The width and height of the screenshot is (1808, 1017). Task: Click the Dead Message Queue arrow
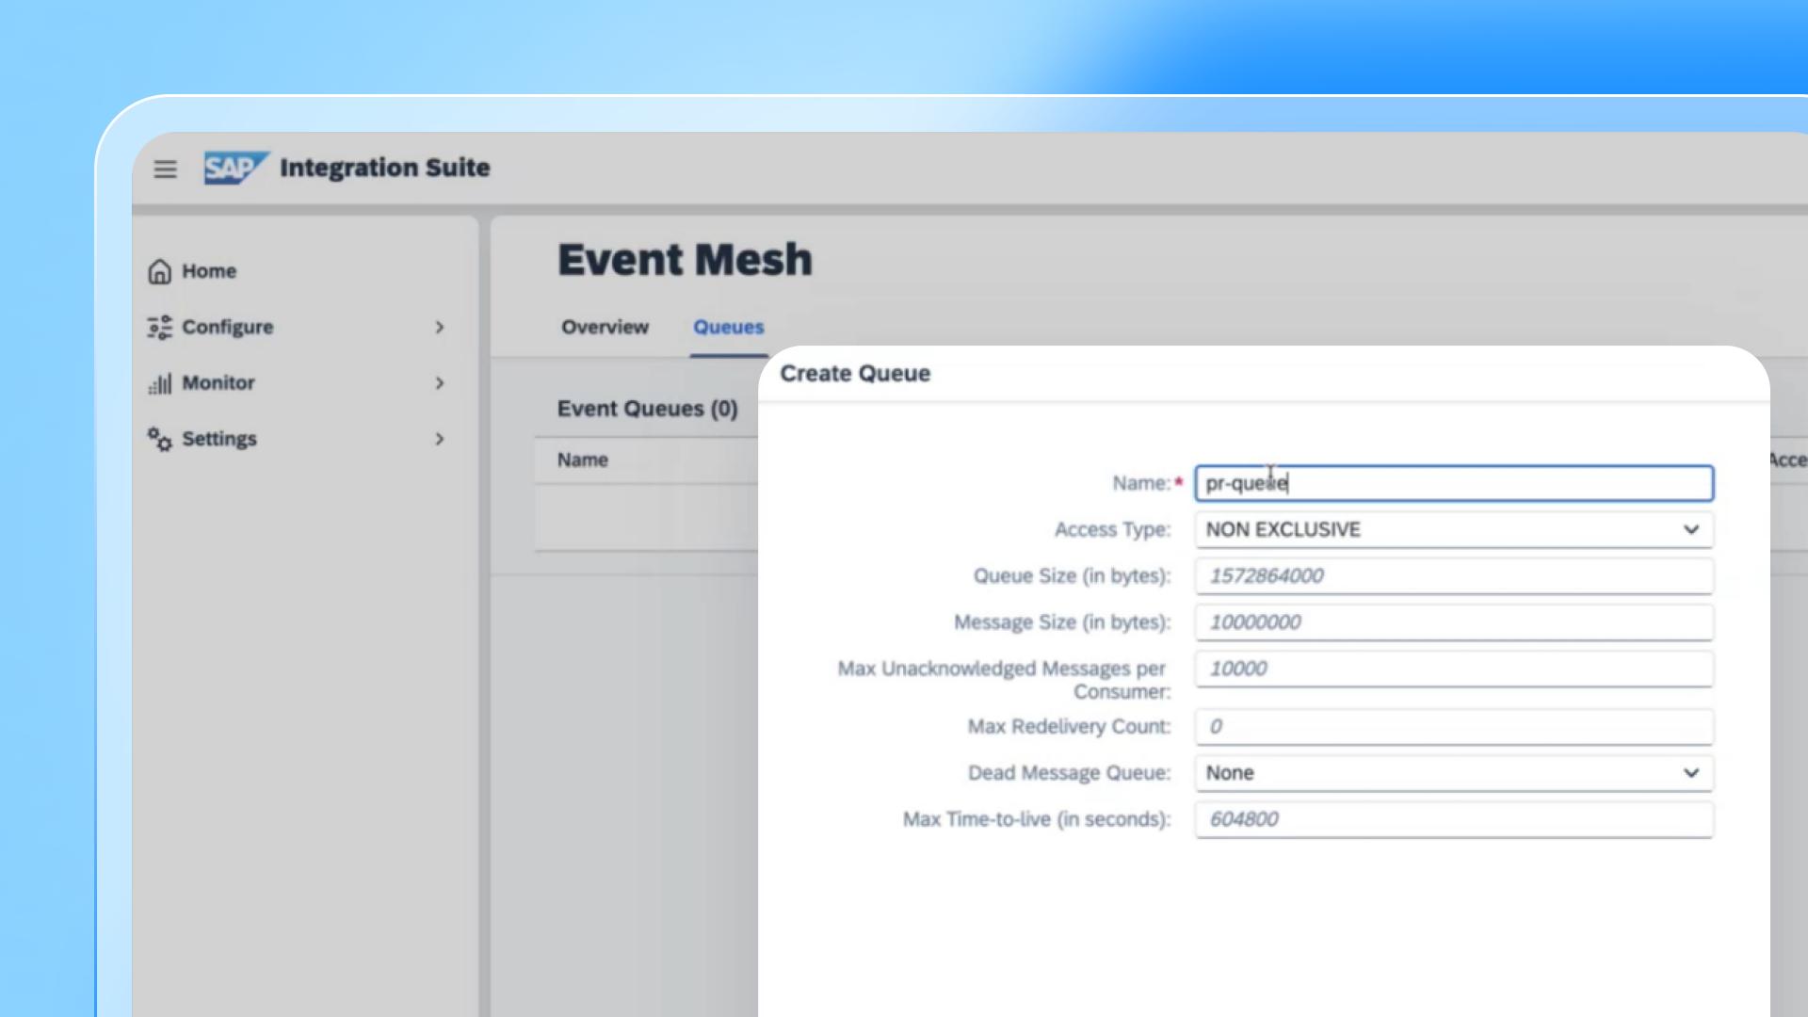coord(1691,773)
